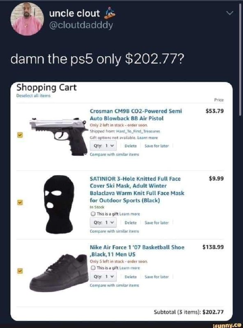This screenshot has height=328, width=243.
Task: Uncheck the Nike Air Force 1 item checkbox
Action: coord(20,271)
